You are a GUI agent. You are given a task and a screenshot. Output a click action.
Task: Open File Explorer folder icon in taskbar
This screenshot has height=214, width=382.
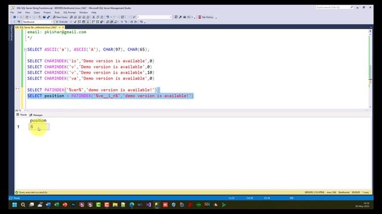115,204
